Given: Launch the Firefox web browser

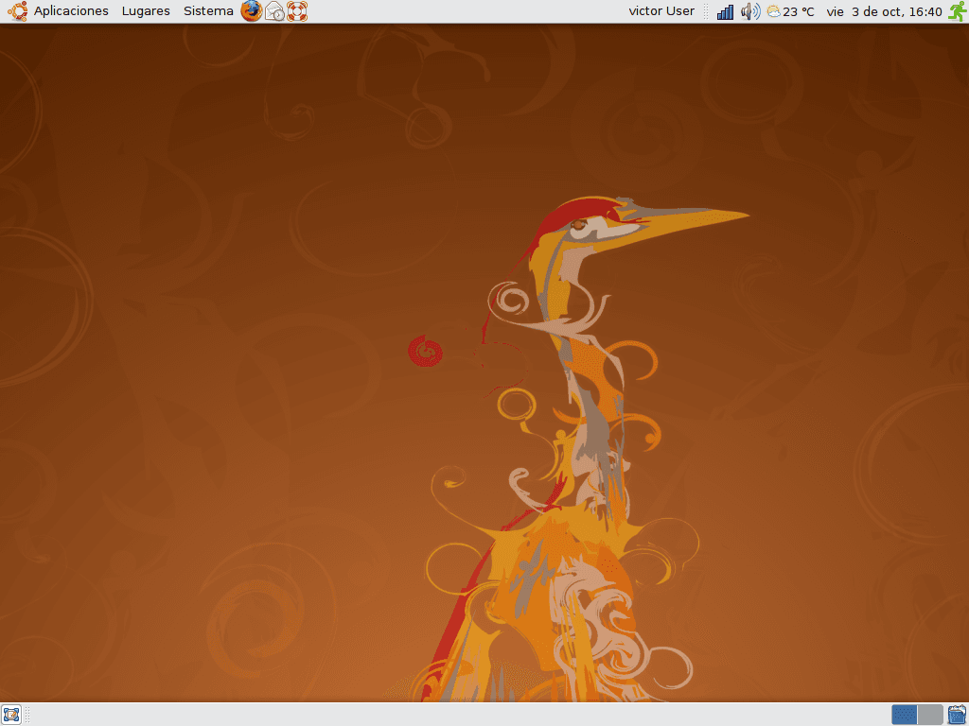Looking at the screenshot, I should point(251,11).
